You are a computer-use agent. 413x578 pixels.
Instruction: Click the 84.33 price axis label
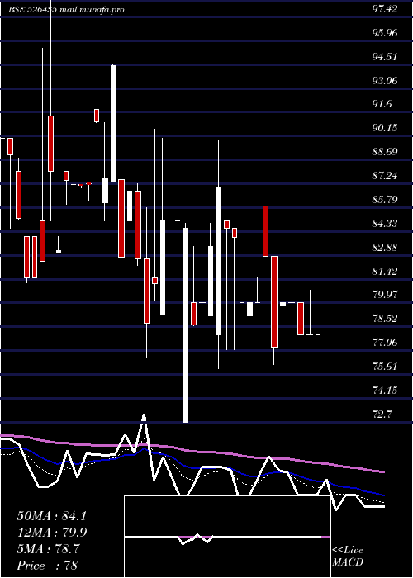pyautogui.click(x=385, y=224)
